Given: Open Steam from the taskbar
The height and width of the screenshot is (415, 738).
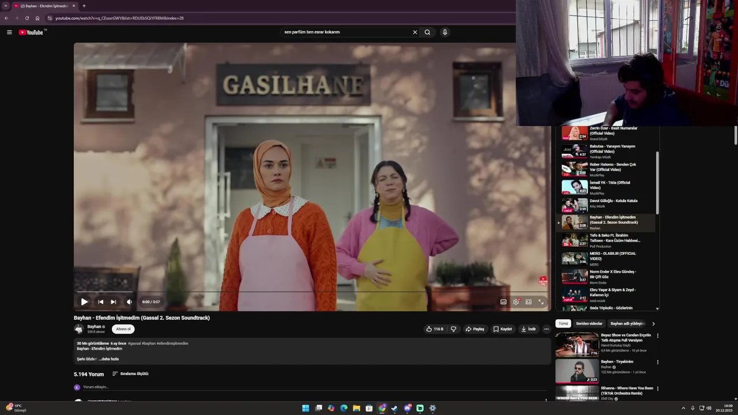Looking at the screenshot, I should click(394, 408).
